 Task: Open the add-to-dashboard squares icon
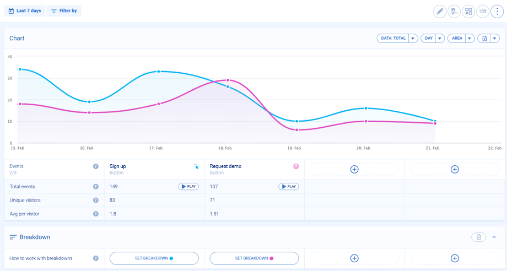point(468,12)
